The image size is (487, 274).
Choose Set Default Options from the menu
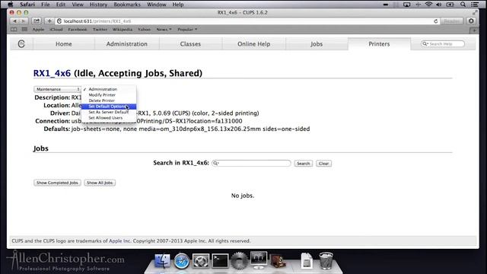pyautogui.click(x=109, y=107)
